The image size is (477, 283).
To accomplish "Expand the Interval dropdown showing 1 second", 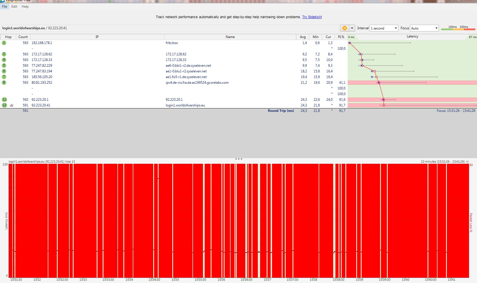I will click(x=383, y=28).
